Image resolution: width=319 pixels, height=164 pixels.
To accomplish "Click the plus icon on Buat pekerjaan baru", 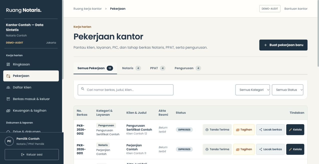I will tap(266, 45).
